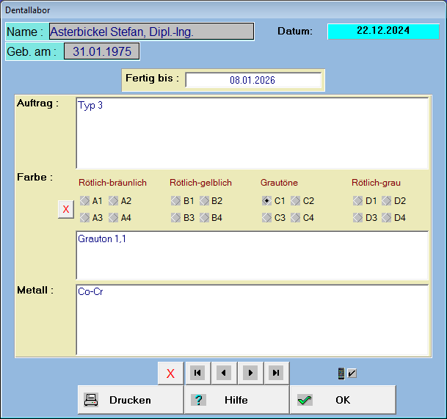This screenshot has width=447, height=419.
Task: Toggle the checkbox next to phone icon
Action: pos(352,374)
